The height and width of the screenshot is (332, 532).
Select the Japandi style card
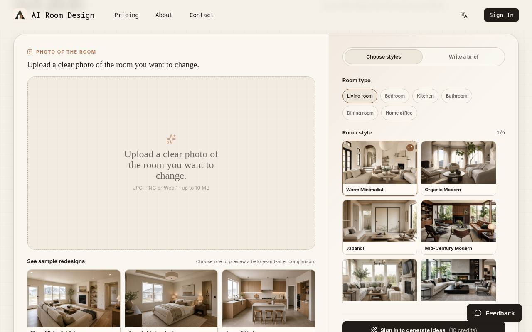tap(380, 227)
